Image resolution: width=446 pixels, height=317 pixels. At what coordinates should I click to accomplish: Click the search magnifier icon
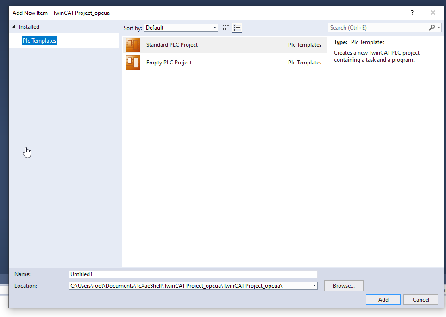coord(432,28)
